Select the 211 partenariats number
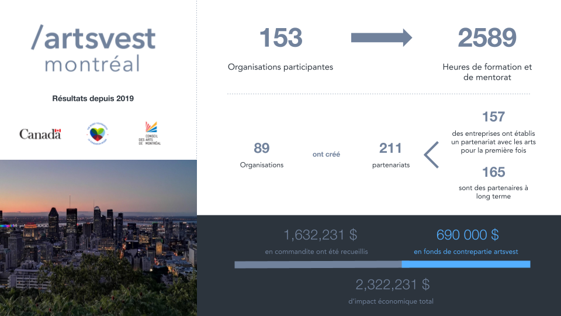This screenshot has width=561, height=316. tap(390, 149)
